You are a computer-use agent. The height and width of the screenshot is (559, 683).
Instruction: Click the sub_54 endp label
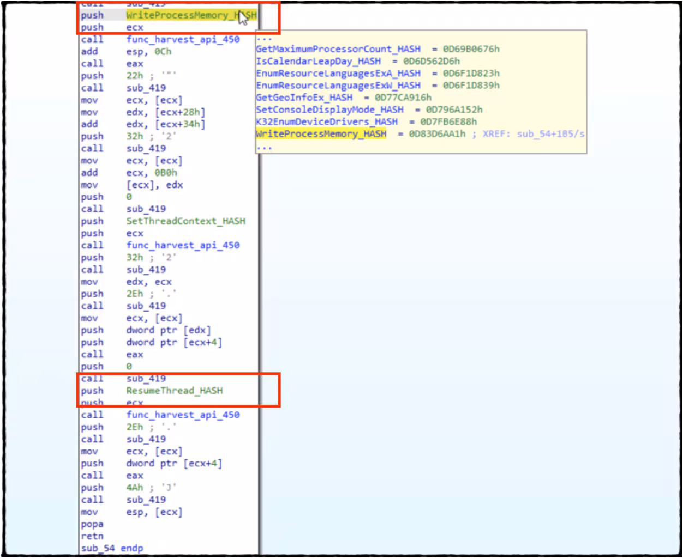(112, 548)
